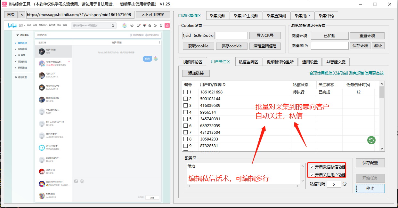Image resolution: width=398 pixels, height=208 pixels.
Task: Click the bilibili logo
Action: 12,25
